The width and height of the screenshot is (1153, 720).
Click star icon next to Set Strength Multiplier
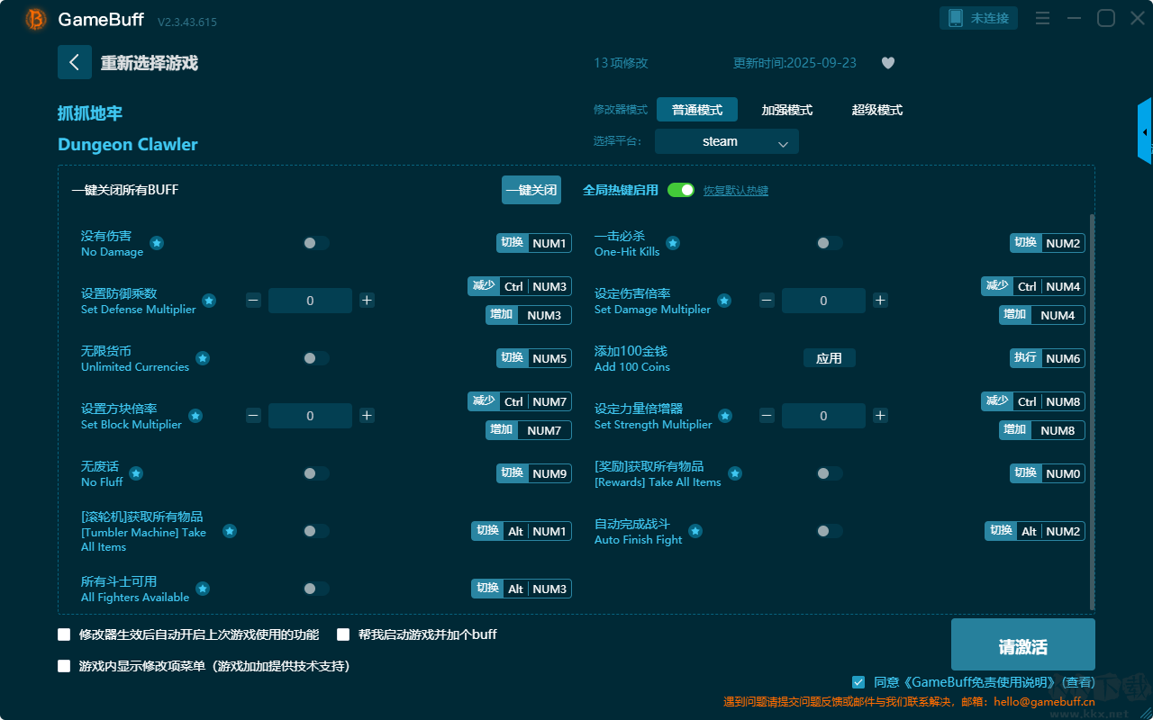pyautogui.click(x=725, y=416)
